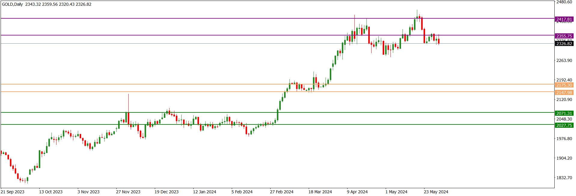Click the 1976.80 price scale value
Screen dimensions: 576x196
coord(564,139)
